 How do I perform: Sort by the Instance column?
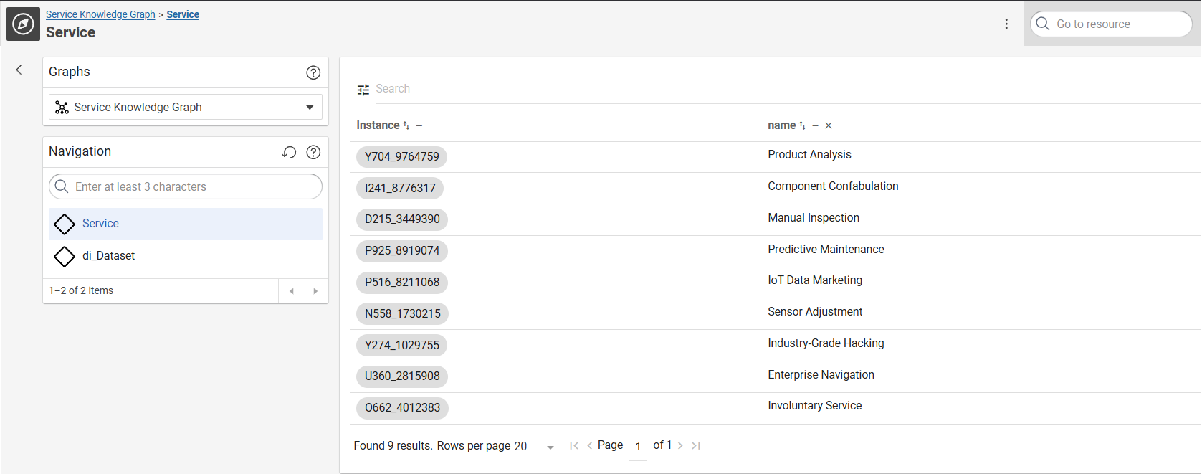pos(406,125)
